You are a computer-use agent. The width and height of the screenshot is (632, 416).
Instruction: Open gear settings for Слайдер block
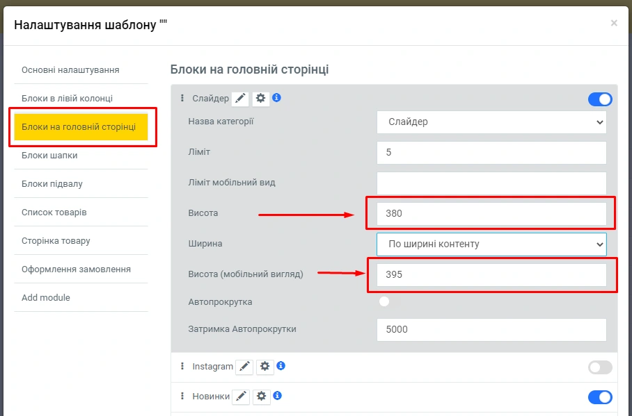point(260,99)
